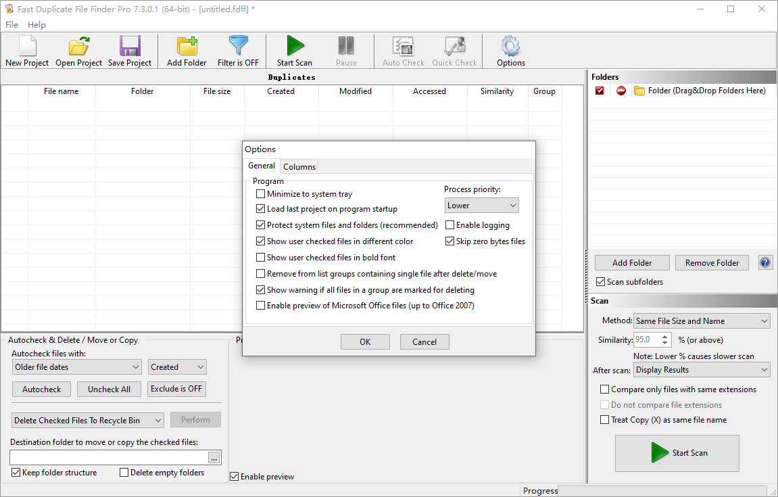Check Delete empty folders option
Viewport: 778px width, 497px height.
click(x=124, y=472)
